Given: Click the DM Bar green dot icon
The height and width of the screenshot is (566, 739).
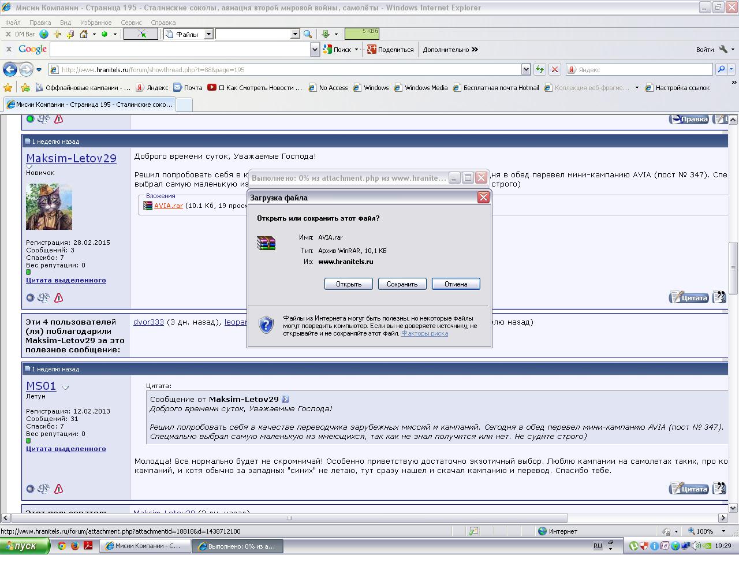Looking at the screenshot, I should click(x=104, y=34).
